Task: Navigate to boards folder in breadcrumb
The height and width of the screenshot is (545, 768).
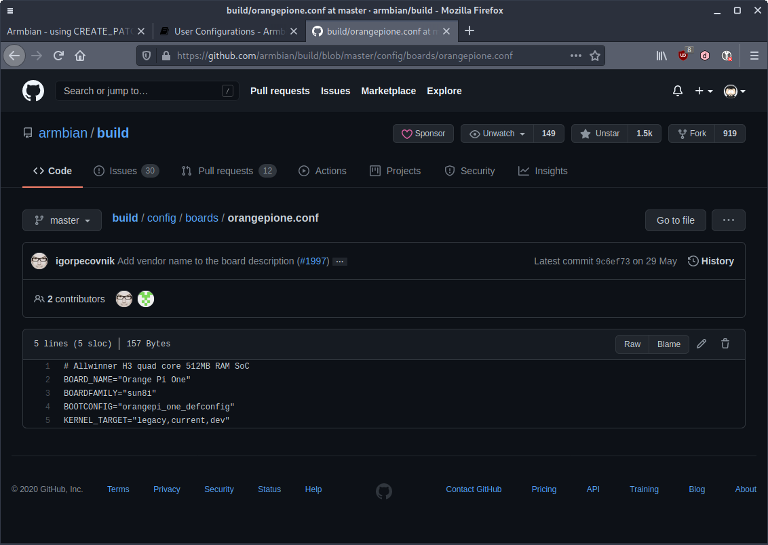Action: pyautogui.click(x=201, y=218)
